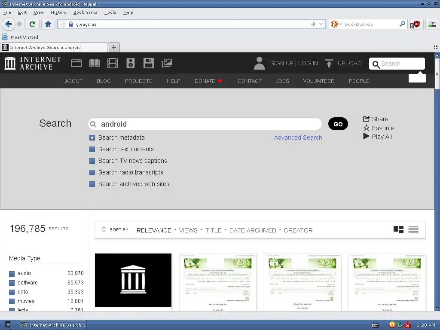440x330 pixels.
Task: Open the Bookmarks menu
Action: coord(86,12)
